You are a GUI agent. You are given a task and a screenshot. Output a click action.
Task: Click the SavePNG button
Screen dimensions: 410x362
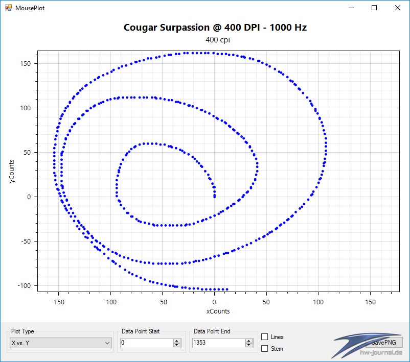pos(384,343)
